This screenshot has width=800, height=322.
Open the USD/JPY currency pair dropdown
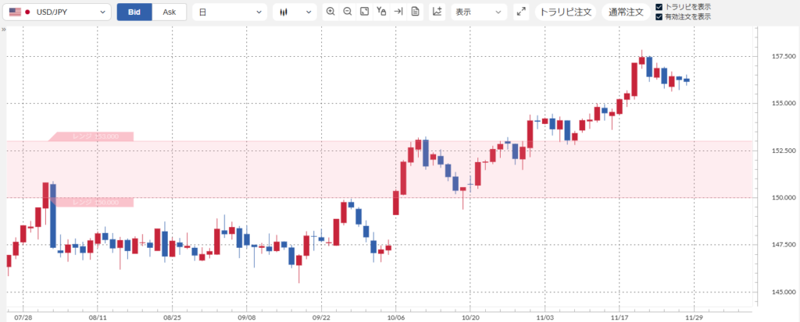click(58, 12)
